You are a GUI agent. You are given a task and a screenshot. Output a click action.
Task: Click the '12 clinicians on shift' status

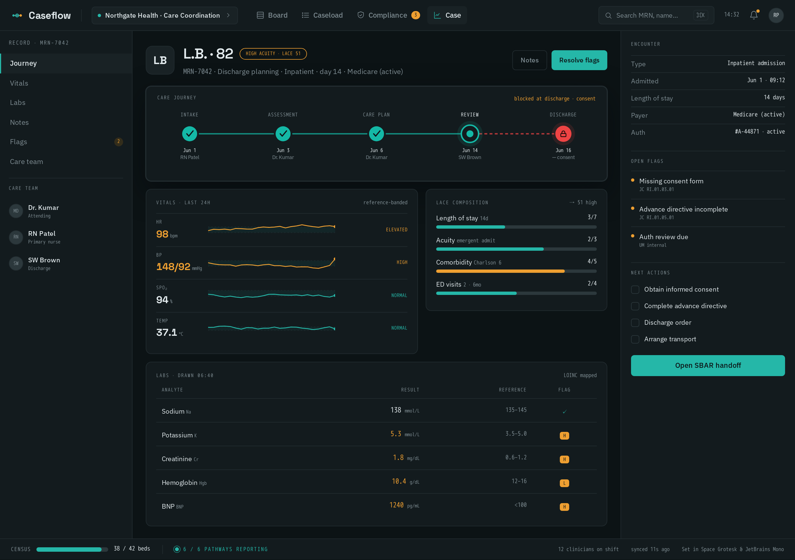pos(588,549)
